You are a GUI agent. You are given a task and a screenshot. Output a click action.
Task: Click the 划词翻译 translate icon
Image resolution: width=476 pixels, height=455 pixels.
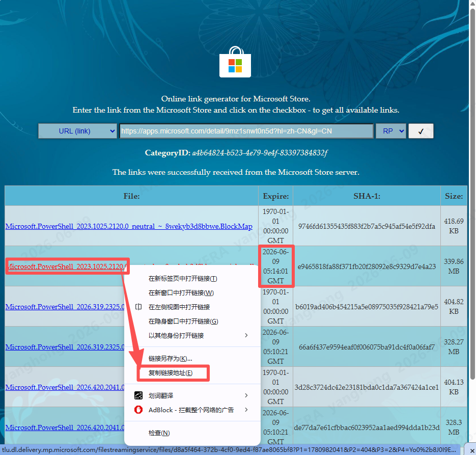coord(138,395)
